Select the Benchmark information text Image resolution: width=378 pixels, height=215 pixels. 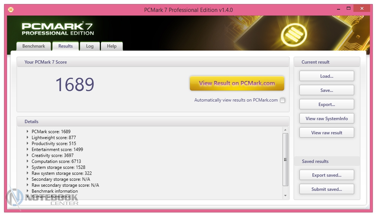(x=55, y=191)
